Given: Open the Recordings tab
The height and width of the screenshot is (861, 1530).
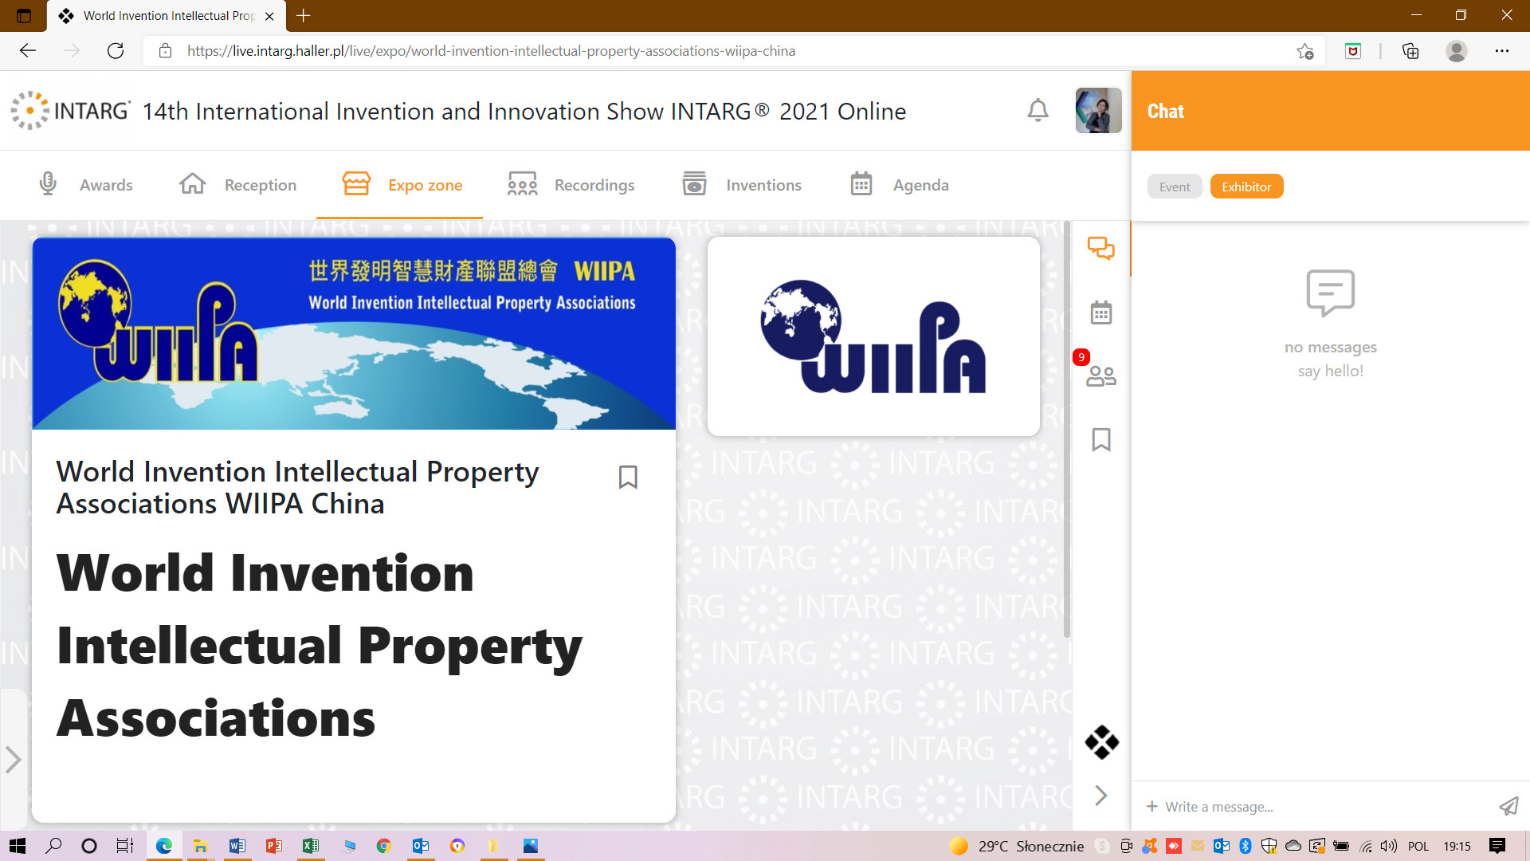Looking at the screenshot, I should pyautogui.click(x=571, y=184).
